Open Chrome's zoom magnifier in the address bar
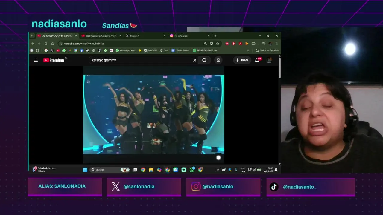383x215 pixels. tap(206, 44)
